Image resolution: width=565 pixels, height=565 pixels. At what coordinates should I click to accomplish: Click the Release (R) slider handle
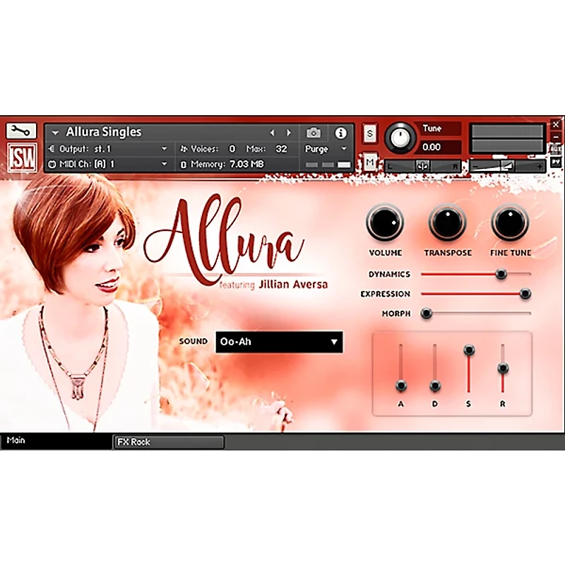(x=503, y=368)
